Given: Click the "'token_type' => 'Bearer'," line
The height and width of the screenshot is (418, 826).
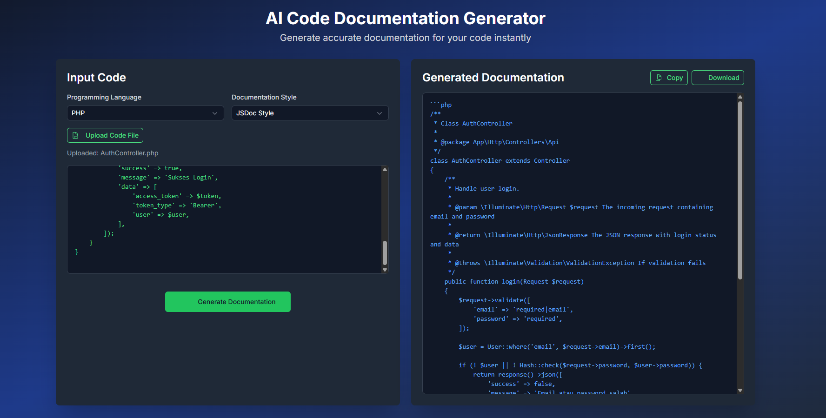Looking at the screenshot, I should click(x=177, y=206).
